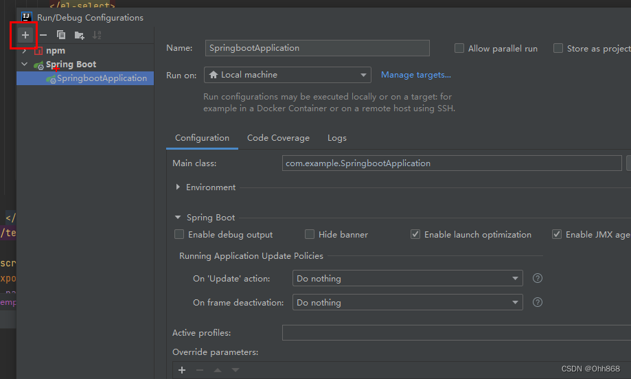Screen dimensions: 631x379
Task: Switch to the Logs tab
Action: click(x=337, y=138)
